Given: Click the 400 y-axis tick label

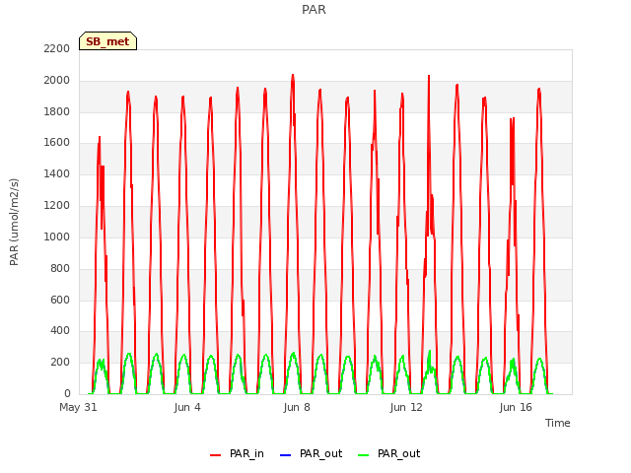Looking at the screenshot, I should [x=60, y=331].
